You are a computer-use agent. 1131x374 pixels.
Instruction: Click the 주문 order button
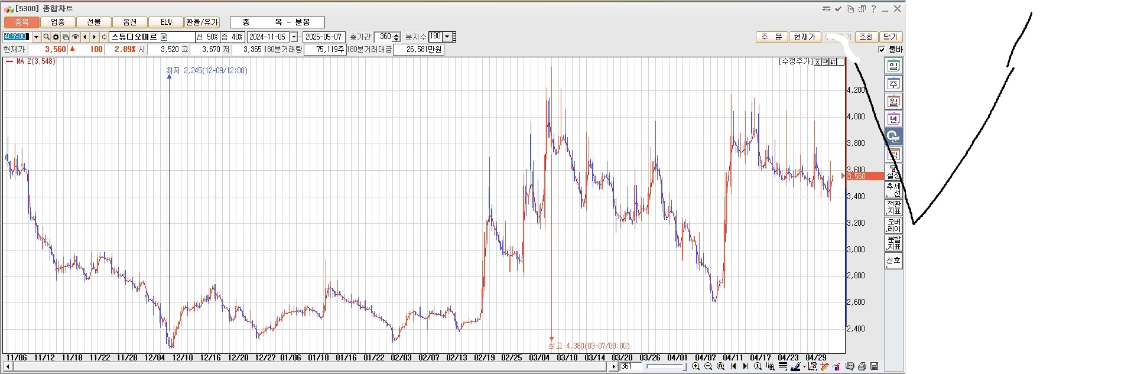771,37
